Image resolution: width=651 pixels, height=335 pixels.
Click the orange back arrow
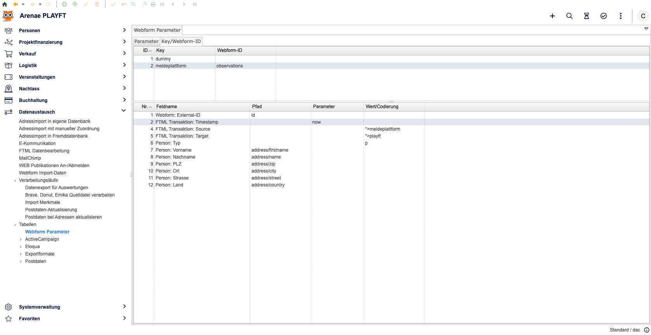16,4
